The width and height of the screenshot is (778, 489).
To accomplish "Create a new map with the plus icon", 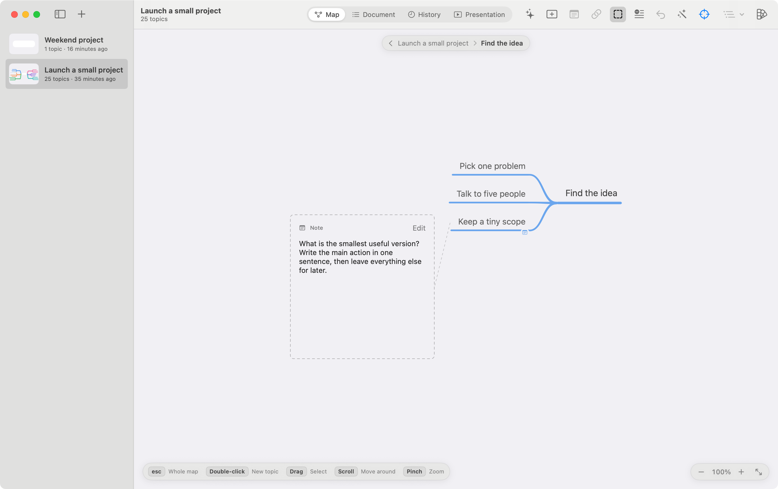I will 81,14.
